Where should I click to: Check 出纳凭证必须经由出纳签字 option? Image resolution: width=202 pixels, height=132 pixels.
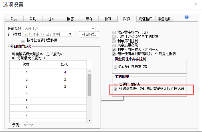114,37
